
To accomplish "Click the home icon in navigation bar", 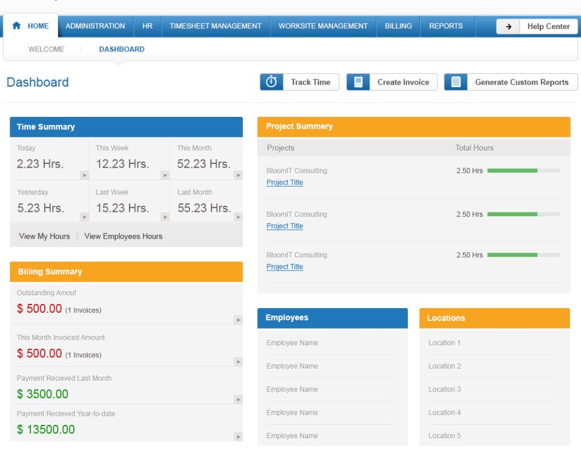I will coord(16,26).
